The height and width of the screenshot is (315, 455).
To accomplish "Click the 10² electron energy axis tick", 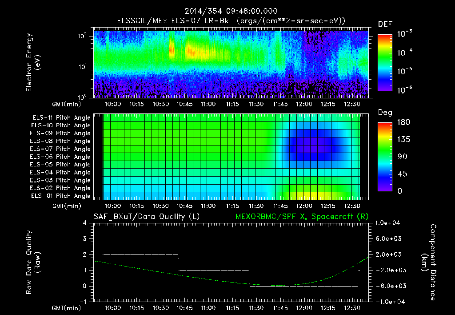I will [82, 36].
